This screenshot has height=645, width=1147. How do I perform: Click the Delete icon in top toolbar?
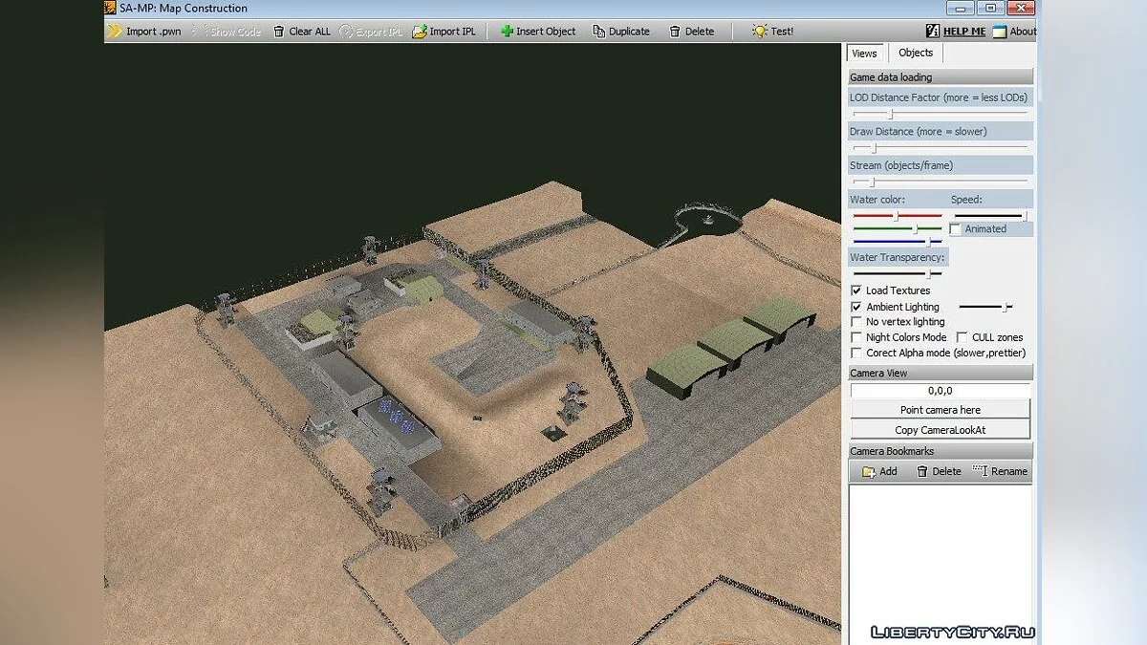676,32
